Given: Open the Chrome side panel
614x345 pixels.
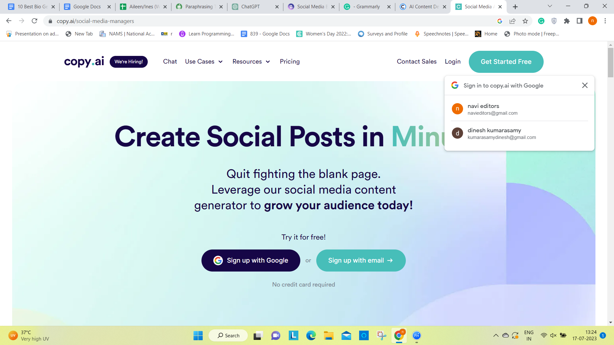Looking at the screenshot, I should pos(579,21).
